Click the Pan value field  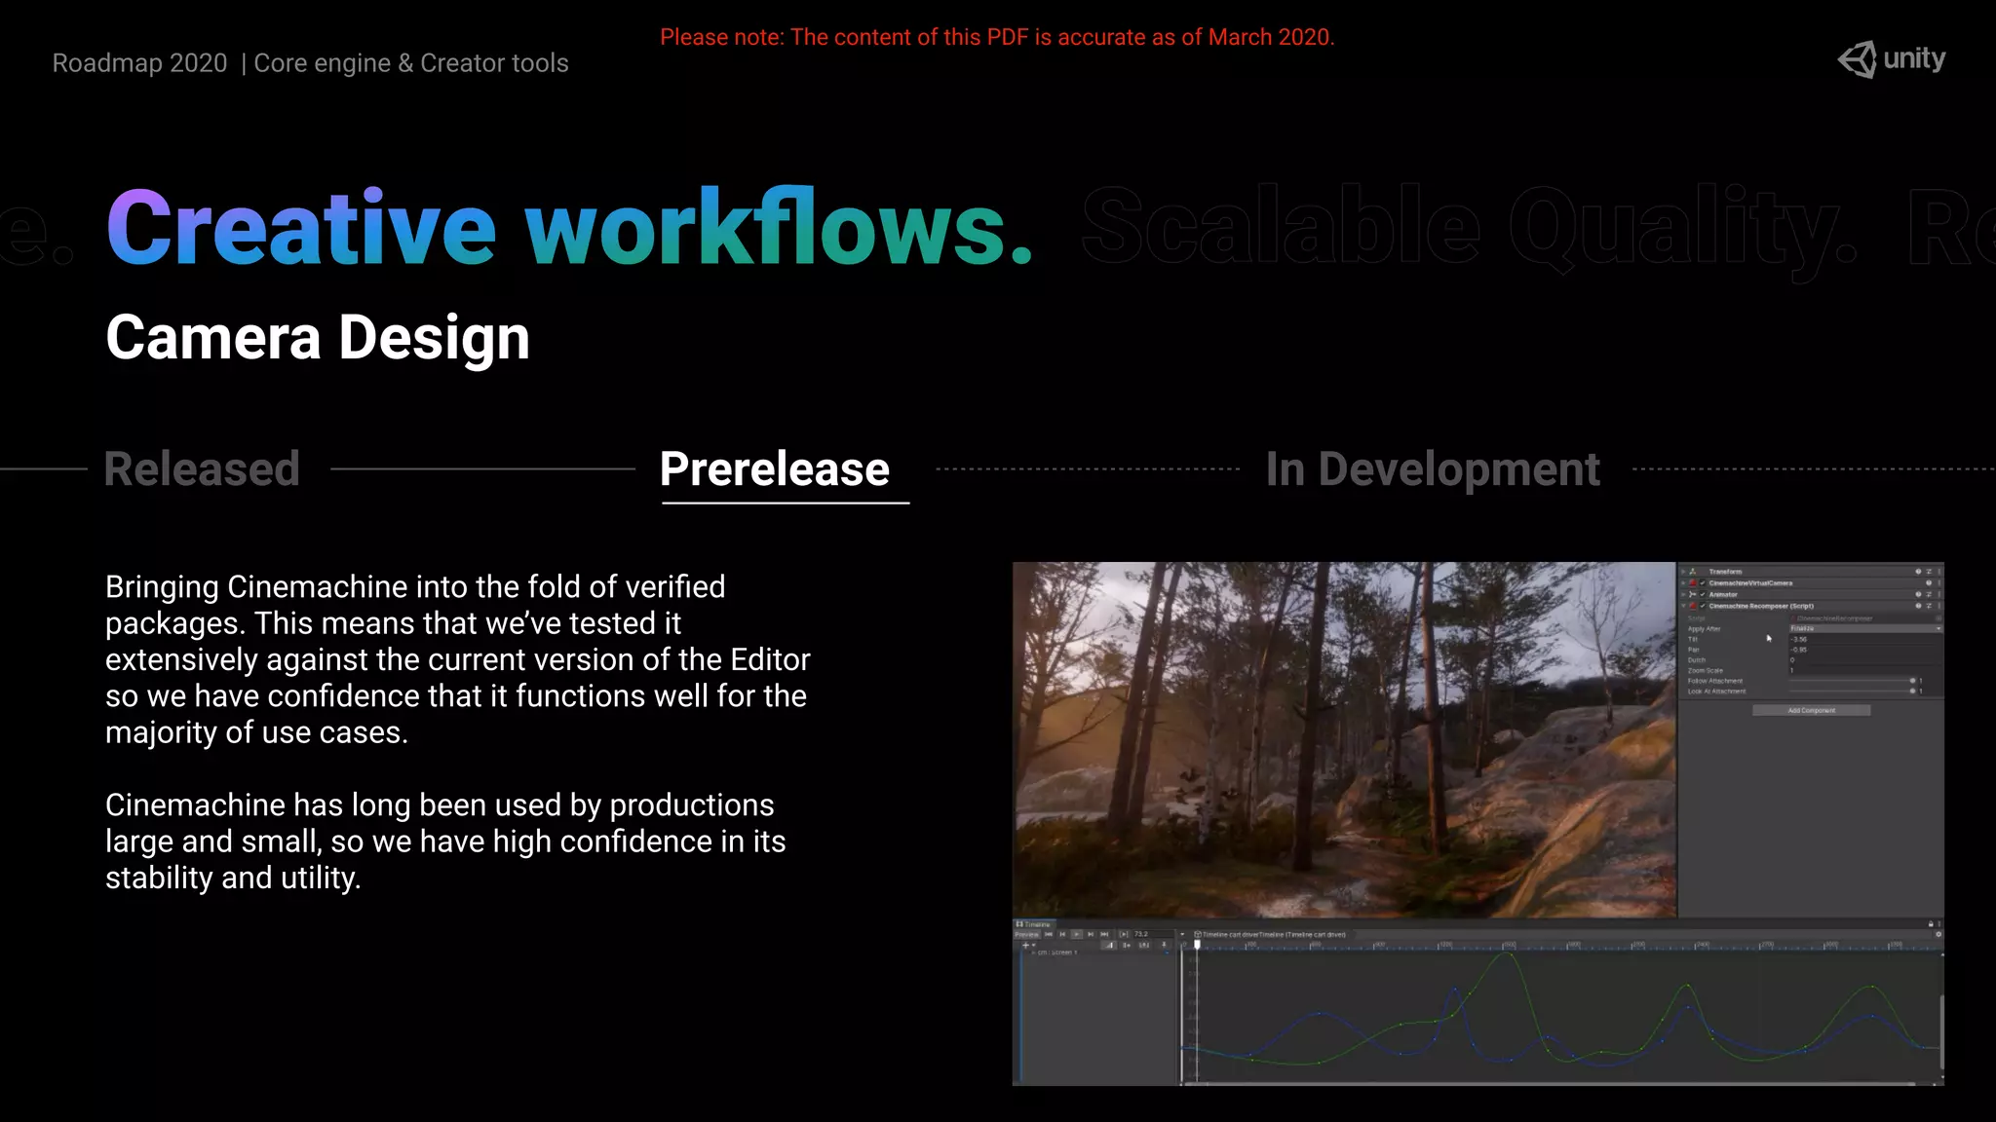point(1865,650)
